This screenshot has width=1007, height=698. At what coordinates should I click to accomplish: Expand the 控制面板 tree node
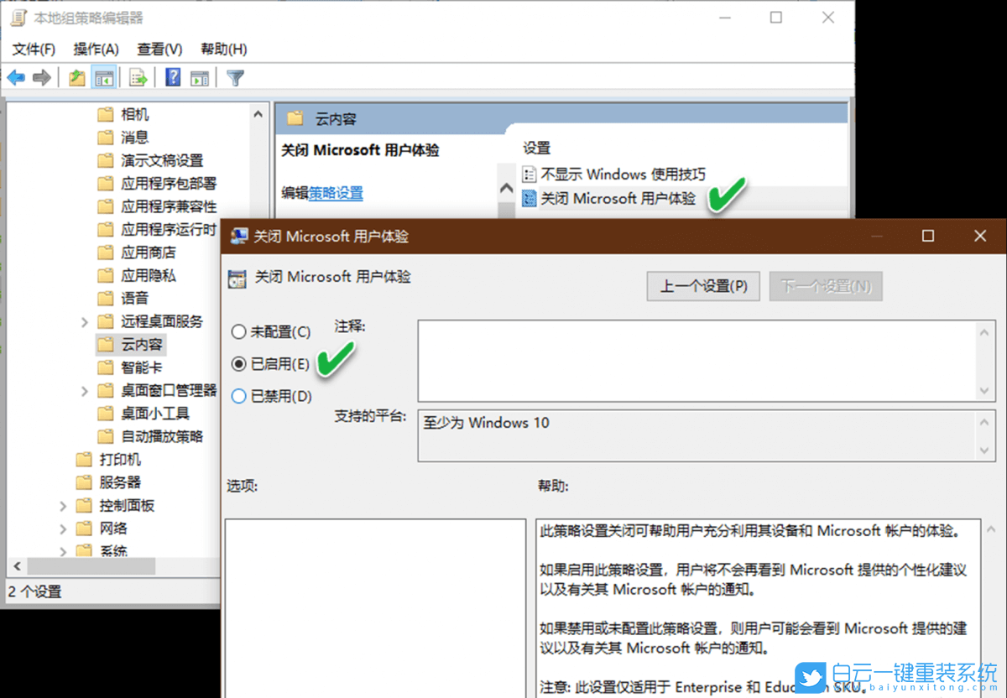64,505
